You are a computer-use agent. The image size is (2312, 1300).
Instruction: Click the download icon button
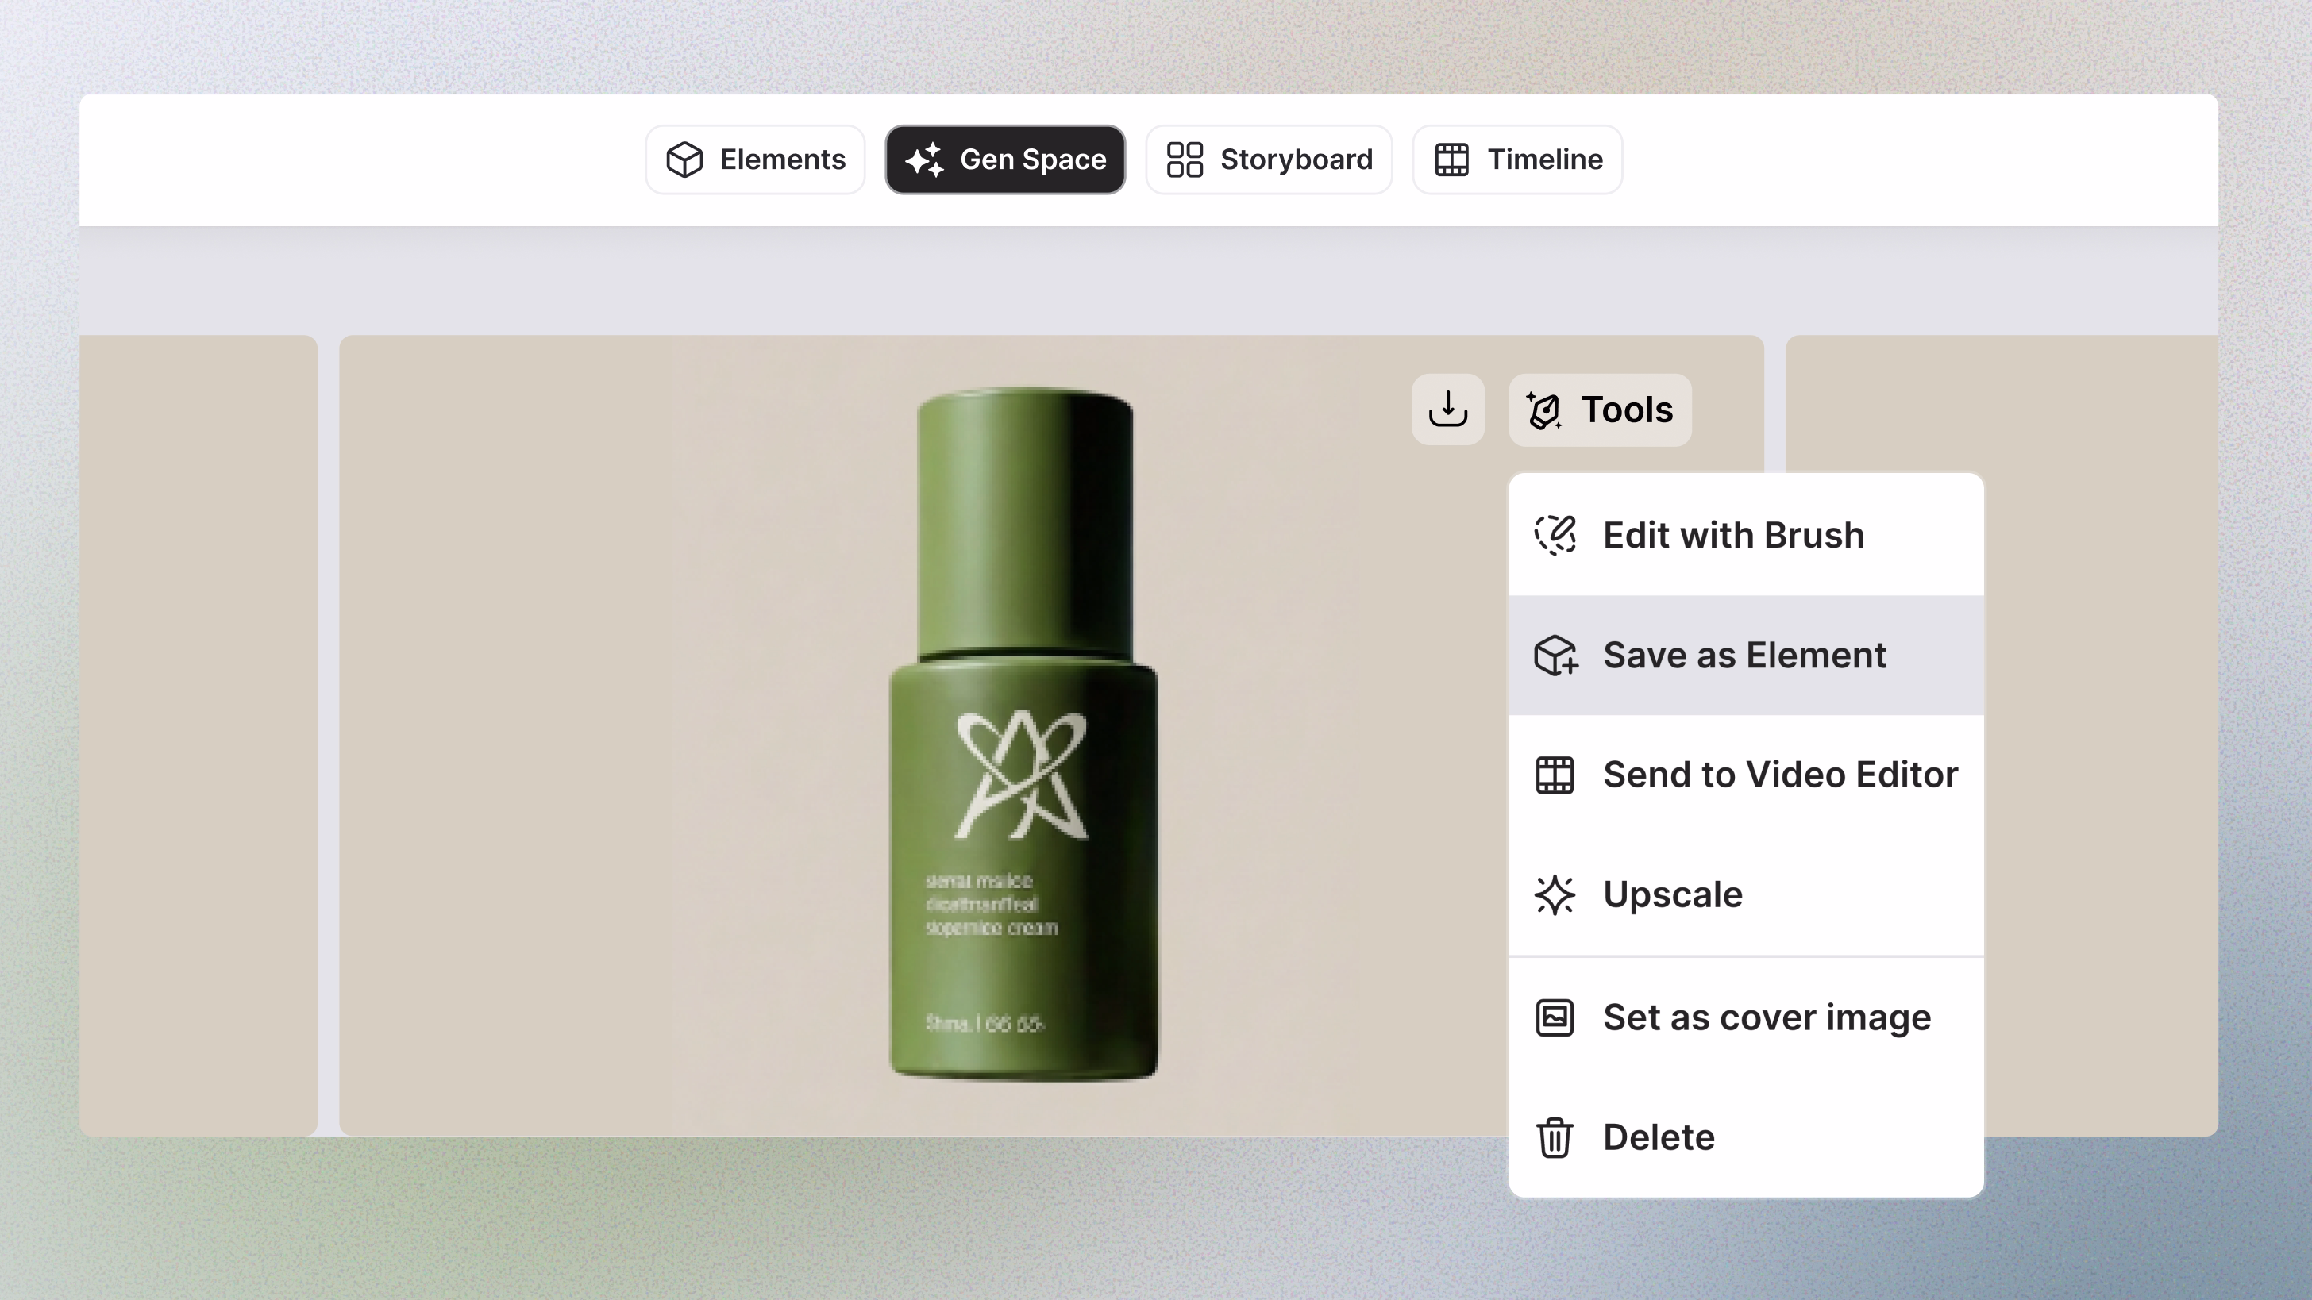point(1447,410)
